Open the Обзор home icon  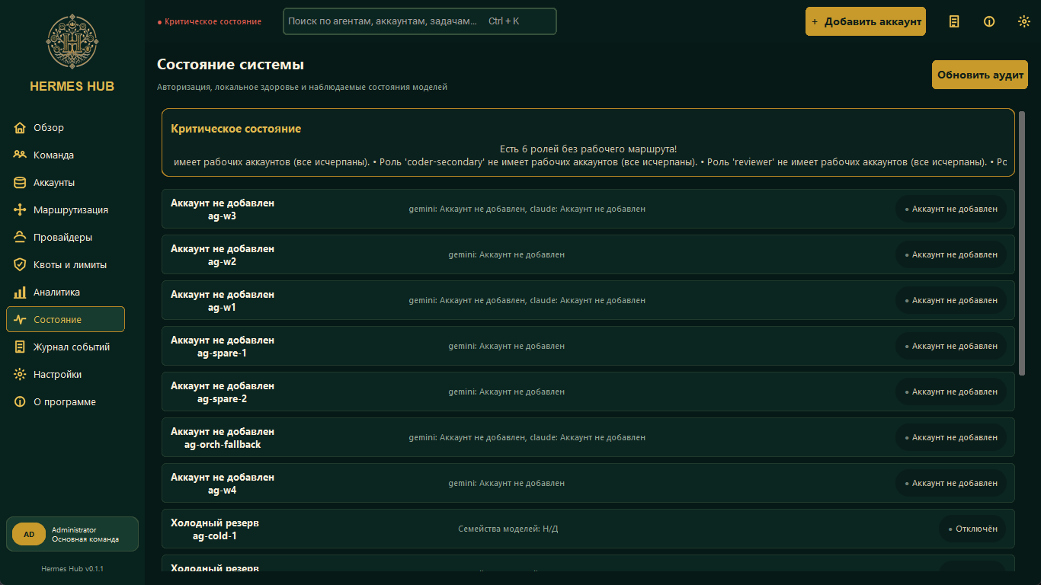(20, 127)
